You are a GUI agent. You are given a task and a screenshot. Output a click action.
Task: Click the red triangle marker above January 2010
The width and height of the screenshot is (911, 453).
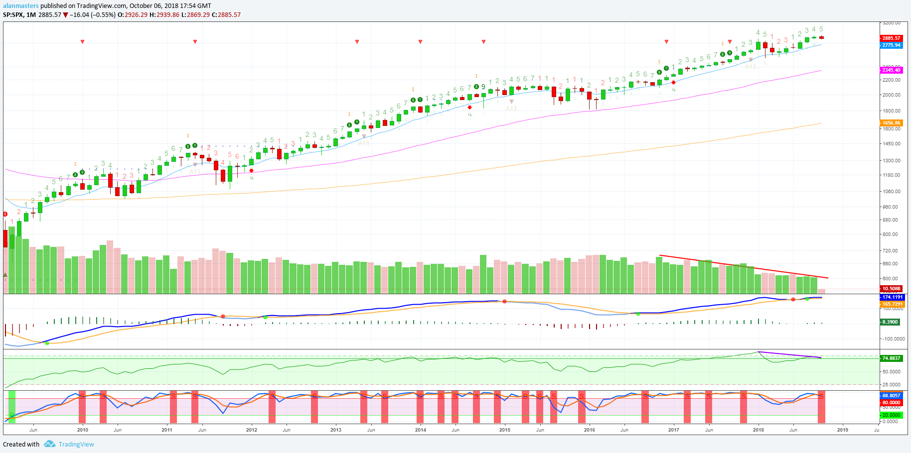(x=83, y=42)
